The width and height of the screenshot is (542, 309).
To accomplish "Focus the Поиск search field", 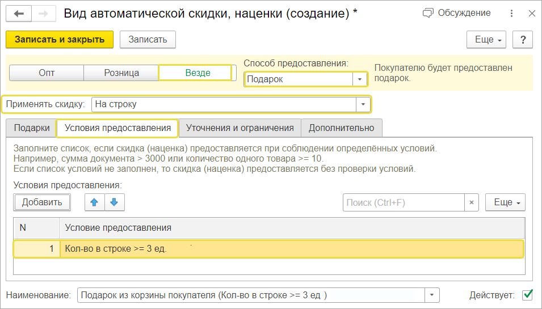I will (x=403, y=202).
